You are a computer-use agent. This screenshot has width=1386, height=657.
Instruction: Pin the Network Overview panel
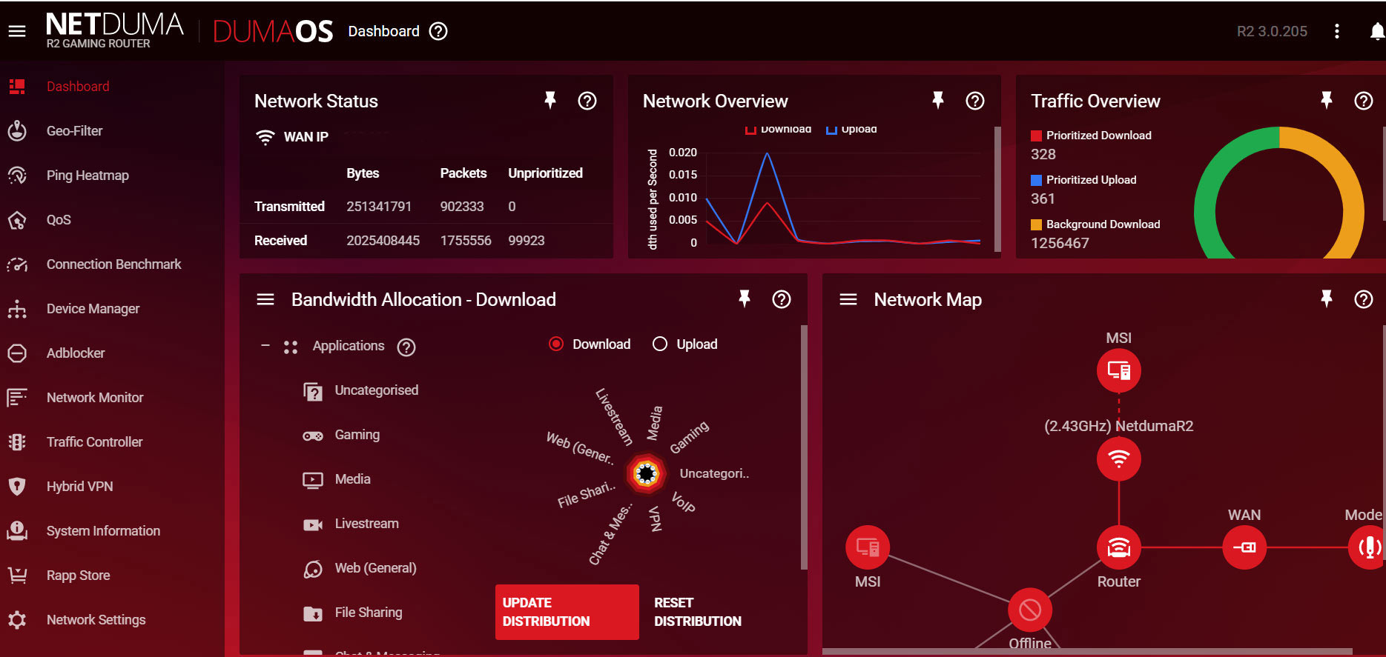coord(938,100)
